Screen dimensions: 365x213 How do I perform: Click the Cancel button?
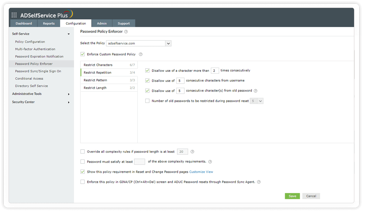[311, 196]
